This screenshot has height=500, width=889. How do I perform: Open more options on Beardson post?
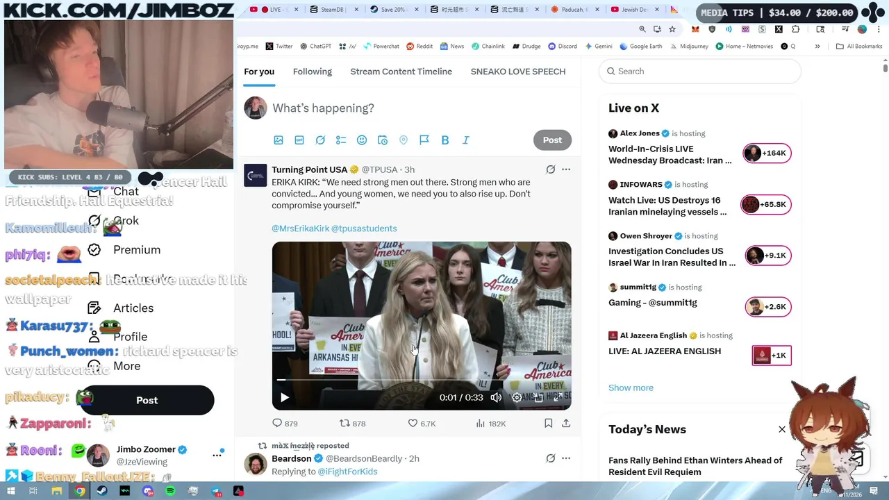(566, 458)
